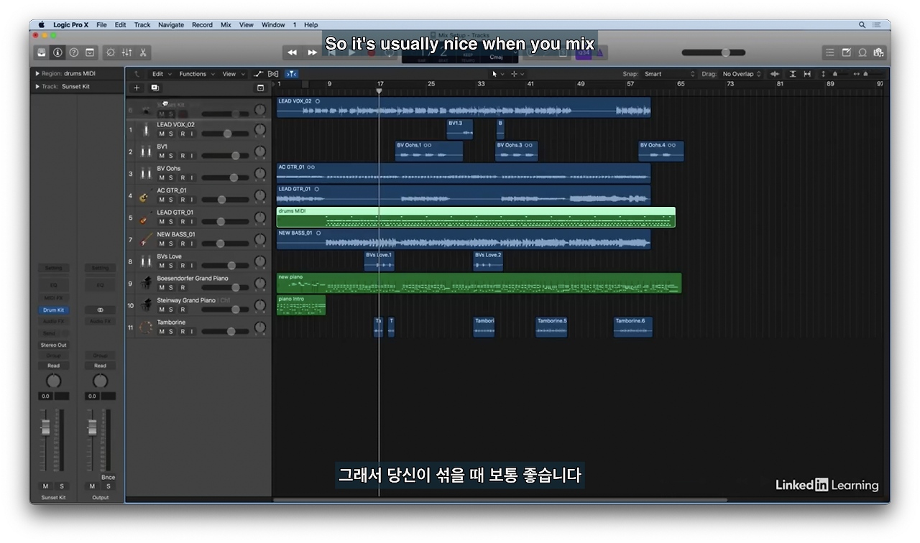Viewport: 920px width, 543px height.
Task: Click the Tamborine track icon
Action: tap(146, 328)
